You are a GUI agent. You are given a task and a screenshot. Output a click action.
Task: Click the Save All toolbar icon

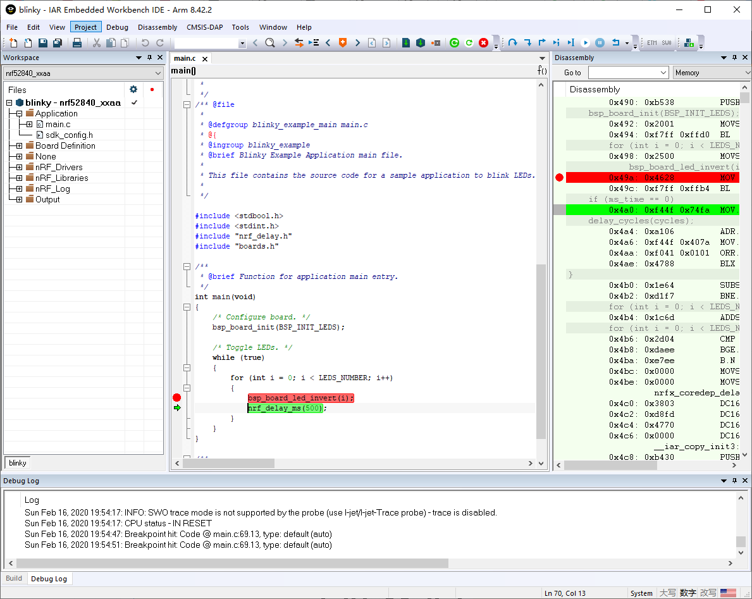click(x=58, y=42)
